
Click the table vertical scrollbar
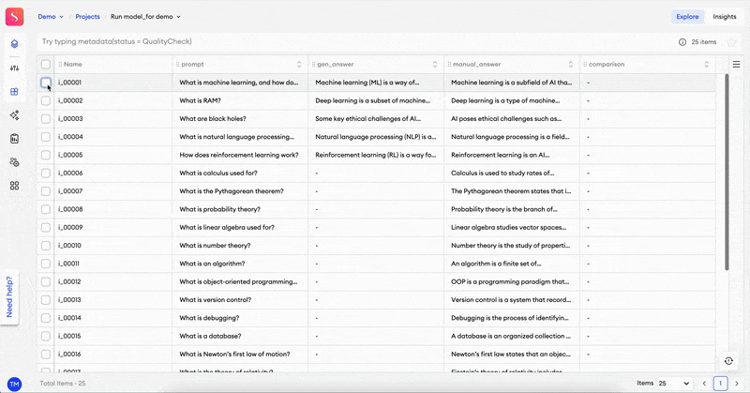[727, 173]
